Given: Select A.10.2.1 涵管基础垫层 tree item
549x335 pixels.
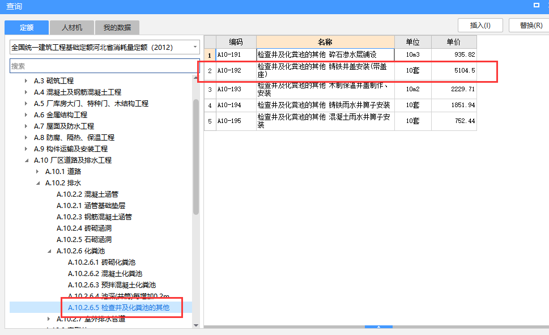Looking at the screenshot, I should [x=91, y=206].
